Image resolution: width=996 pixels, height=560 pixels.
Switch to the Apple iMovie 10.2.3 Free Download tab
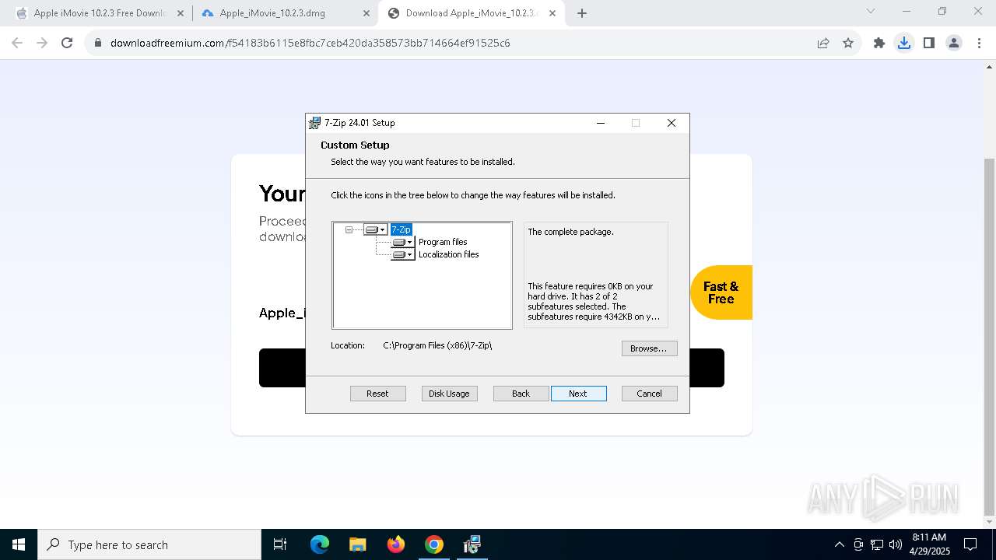coord(100,13)
